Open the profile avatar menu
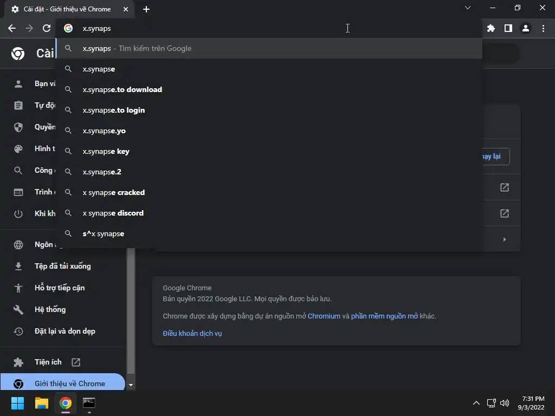 [526, 28]
